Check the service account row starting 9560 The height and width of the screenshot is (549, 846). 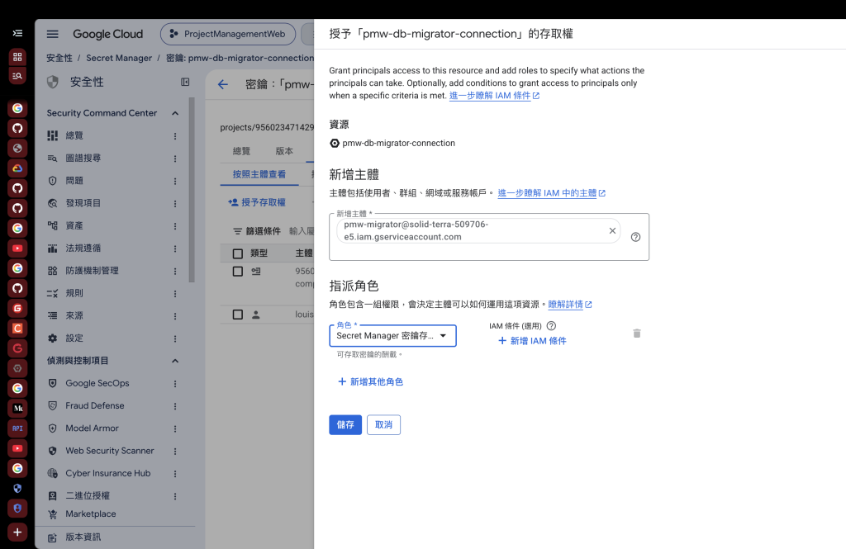(x=237, y=272)
